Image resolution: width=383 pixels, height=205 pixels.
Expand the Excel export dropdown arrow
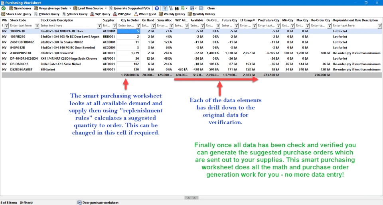coord(187,8)
